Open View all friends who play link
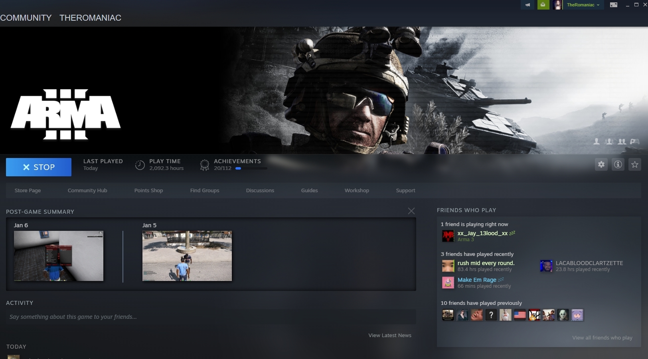Screen dimensions: 648x359 click(x=602, y=338)
